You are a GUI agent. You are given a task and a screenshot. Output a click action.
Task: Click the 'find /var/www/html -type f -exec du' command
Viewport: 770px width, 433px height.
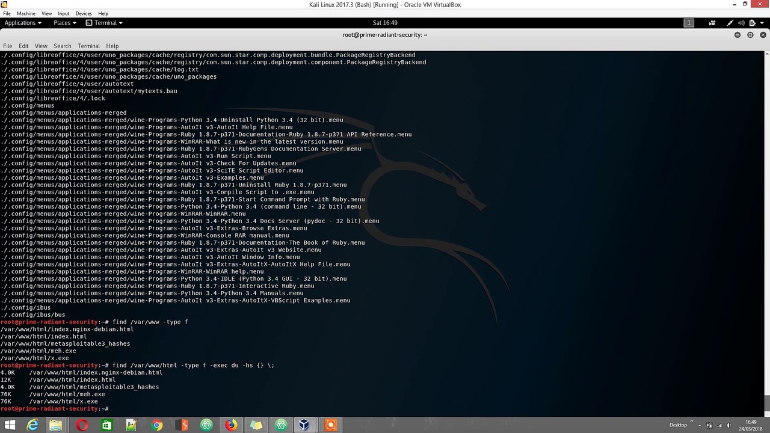point(193,365)
